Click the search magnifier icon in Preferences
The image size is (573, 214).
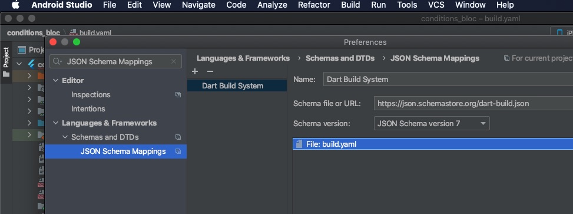coord(58,61)
